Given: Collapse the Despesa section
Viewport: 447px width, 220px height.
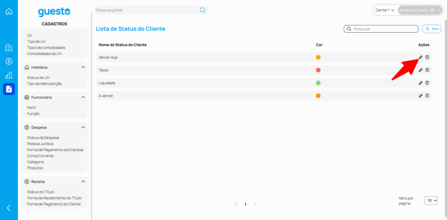Looking at the screenshot, I should (x=83, y=127).
